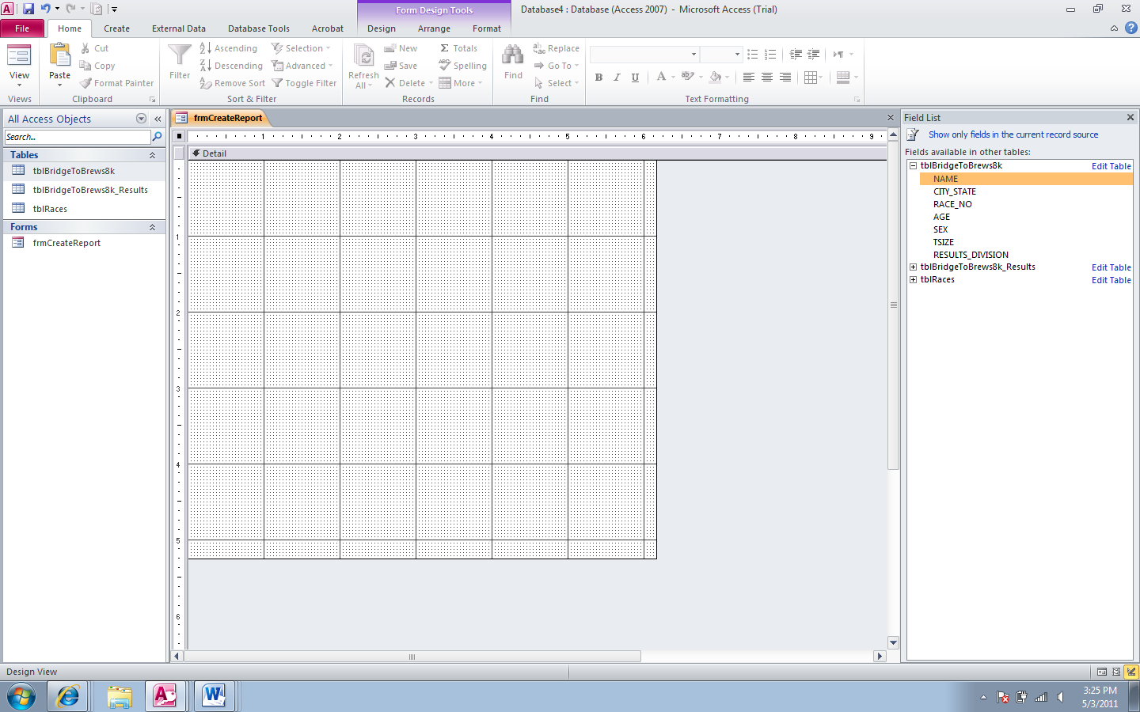Image resolution: width=1140 pixels, height=712 pixels.
Task: Sort records Ascending
Action: tap(229, 47)
